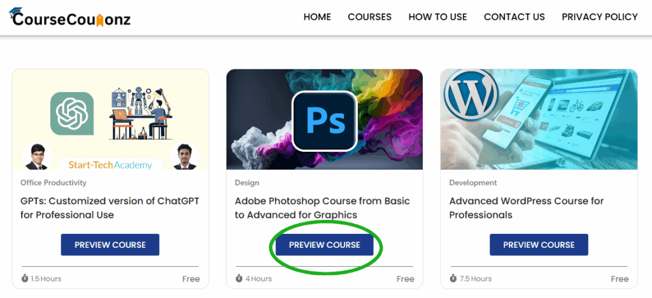Open the Office Productivity category link
The width and height of the screenshot is (652, 298).
53,182
